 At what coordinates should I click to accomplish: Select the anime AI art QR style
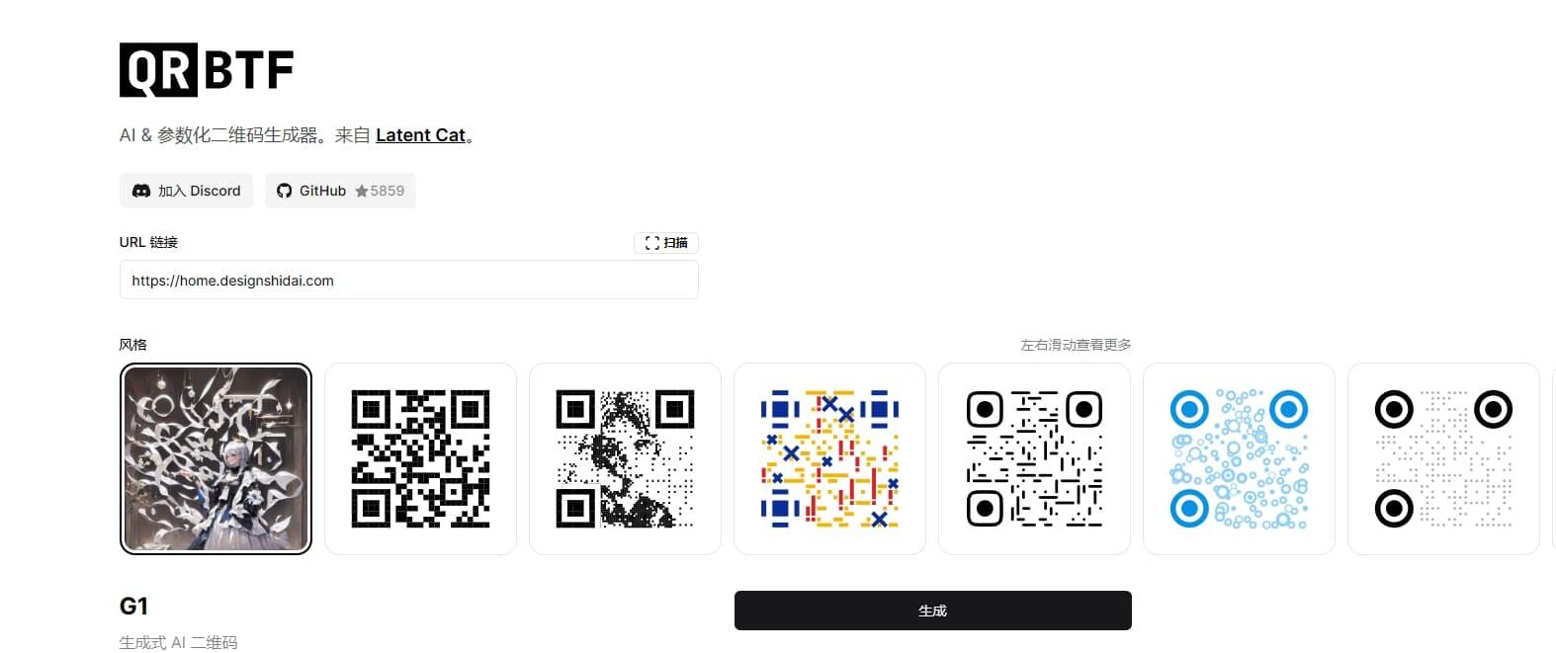tap(216, 458)
